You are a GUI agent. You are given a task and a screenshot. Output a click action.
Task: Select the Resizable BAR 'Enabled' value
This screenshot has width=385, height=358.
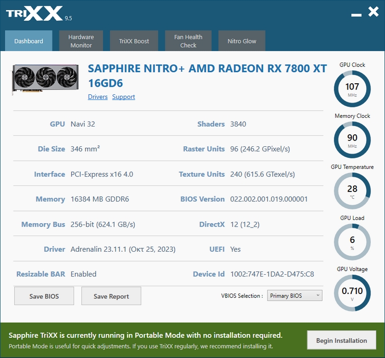tap(83, 274)
